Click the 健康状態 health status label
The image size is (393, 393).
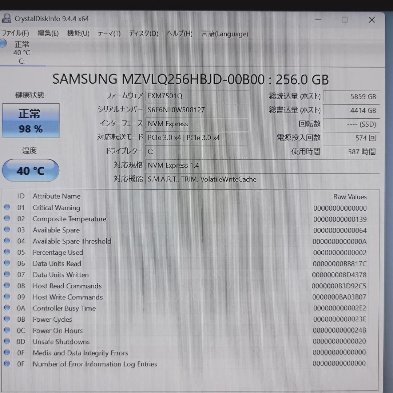(30, 95)
